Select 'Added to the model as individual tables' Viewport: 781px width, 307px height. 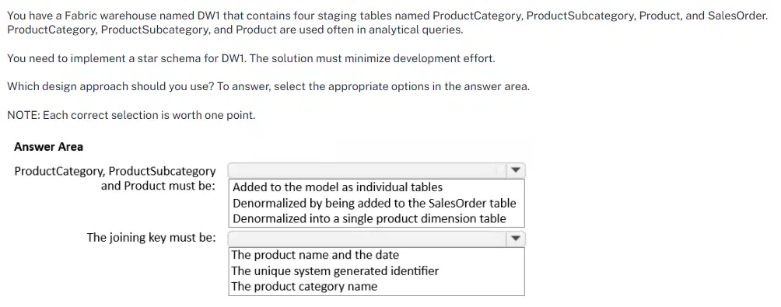(x=337, y=187)
